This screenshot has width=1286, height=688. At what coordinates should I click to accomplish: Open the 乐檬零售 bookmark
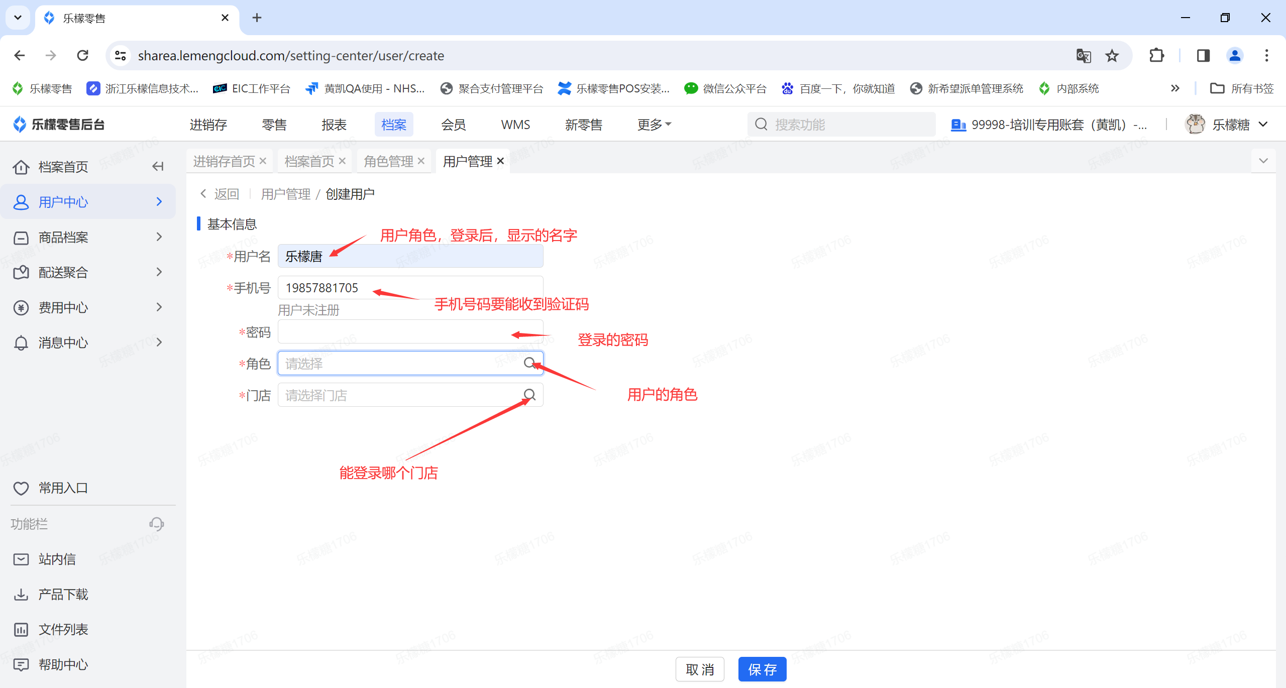[x=42, y=88]
